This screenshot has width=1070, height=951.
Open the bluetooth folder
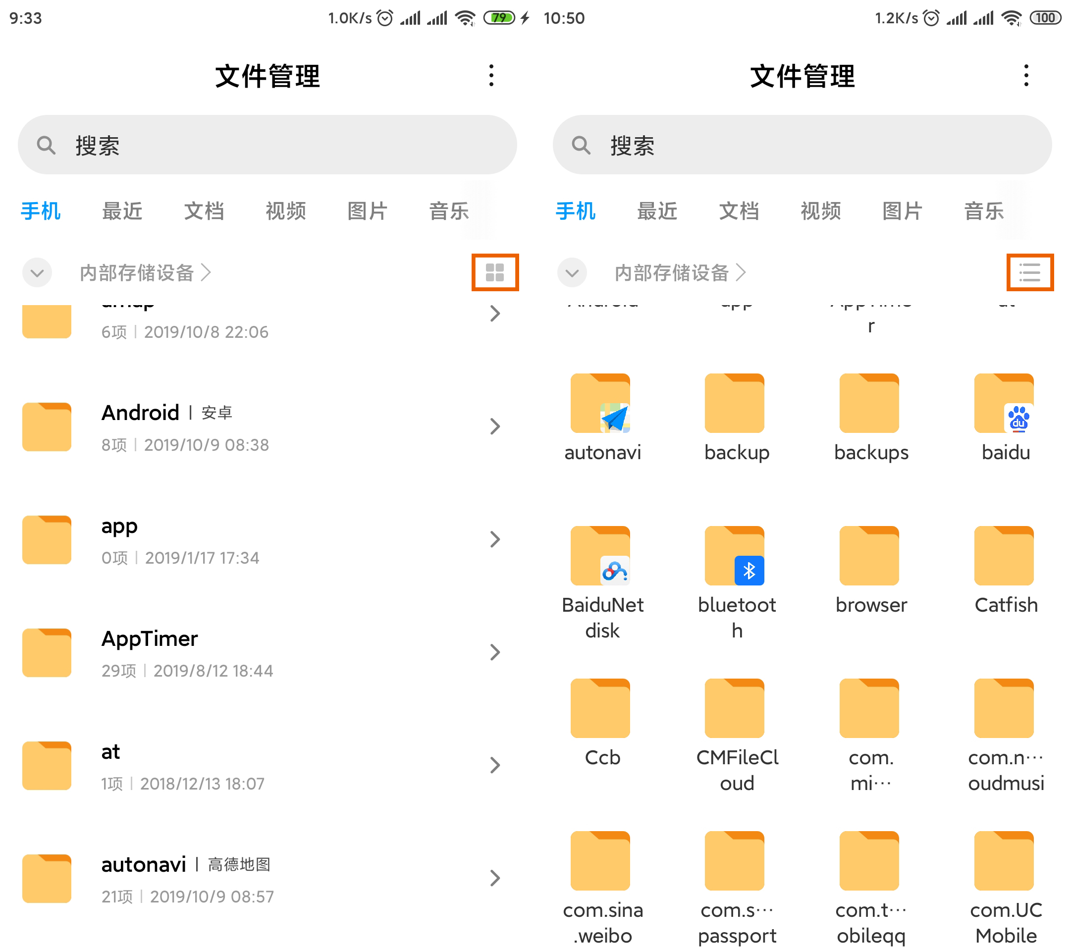(x=735, y=555)
